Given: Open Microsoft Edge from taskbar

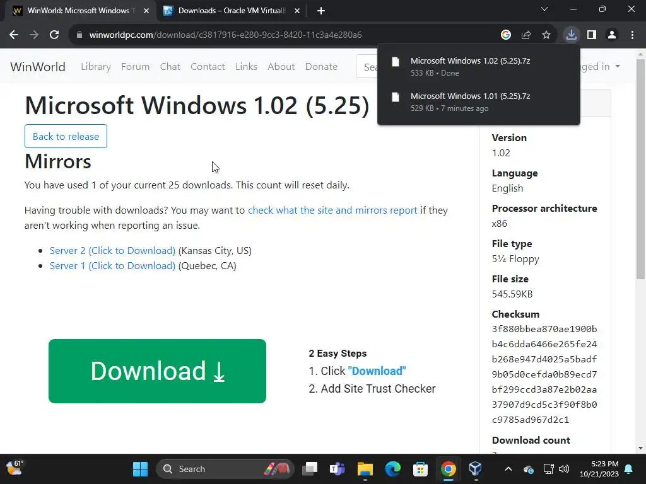Looking at the screenshot, I should (392, 469).
